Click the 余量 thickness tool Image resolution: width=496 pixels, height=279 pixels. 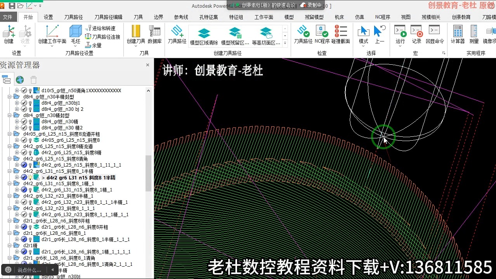click(94, 45)
